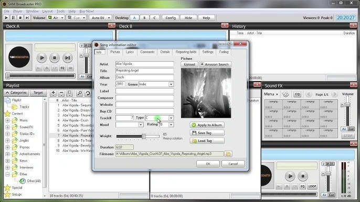Click the Amazon Search button
This screenshot has width=360, height=202.
(215, 64)
